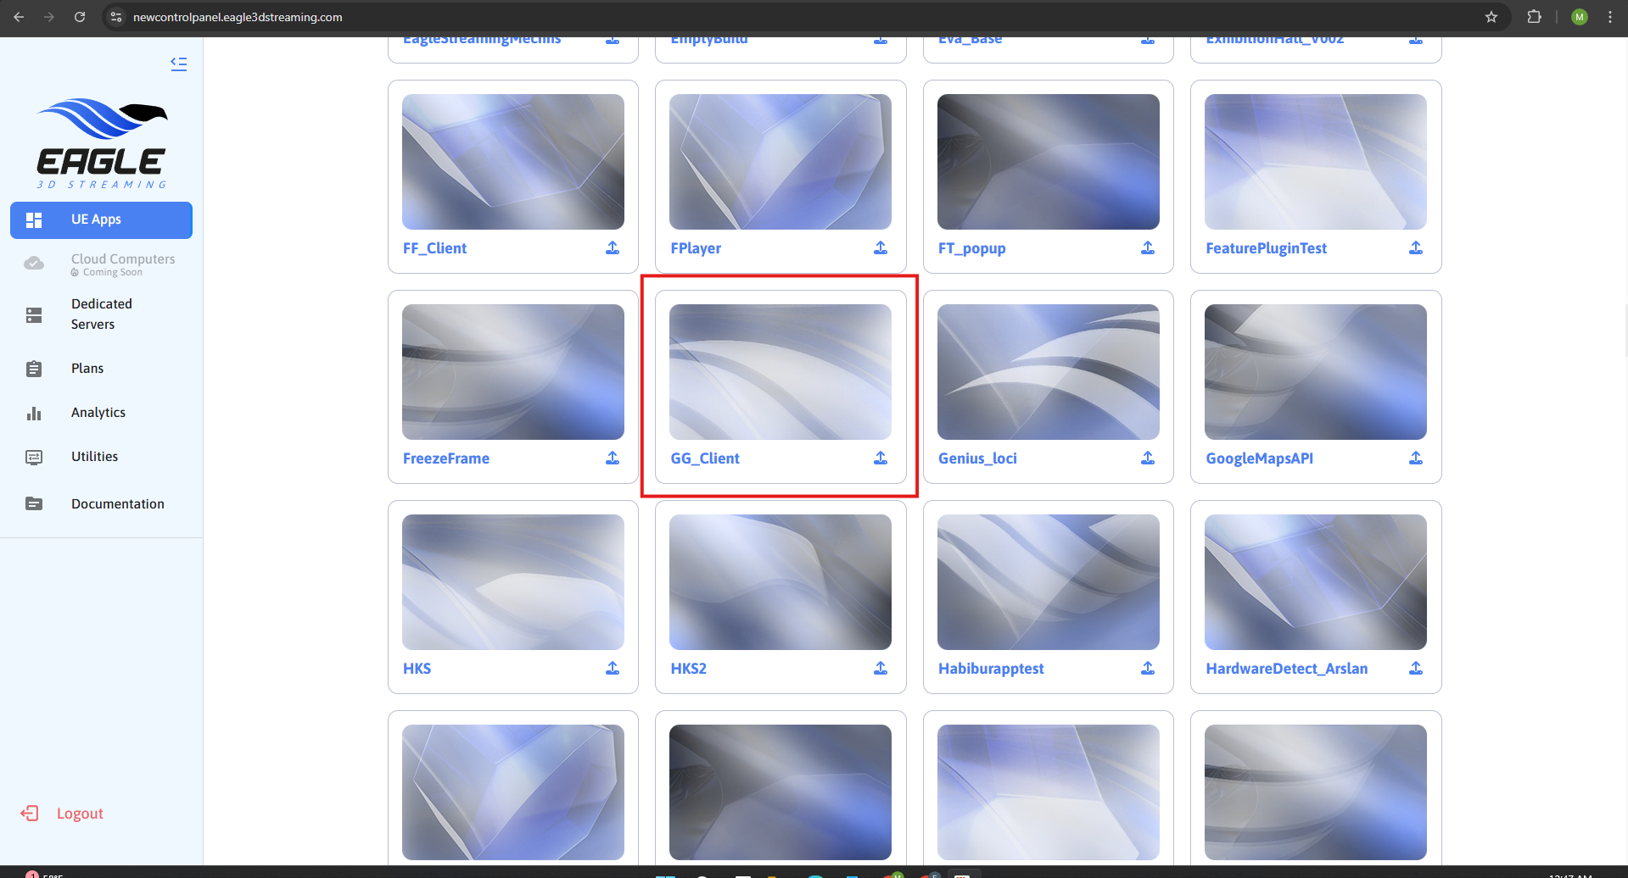Click the upload icon for Genius_loci

tap(1148, 458)
